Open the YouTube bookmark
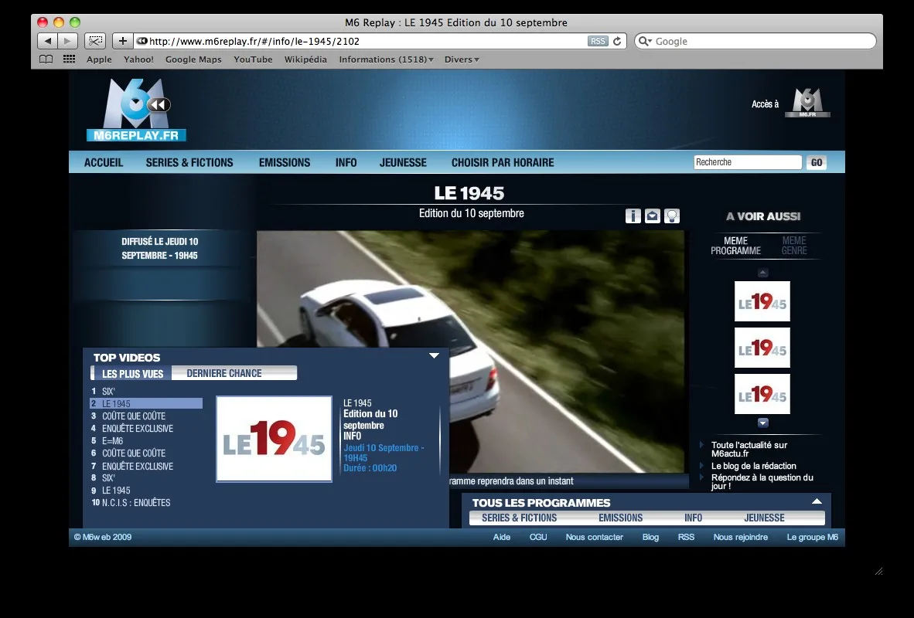This screenshot has height=618, width=914. click(253, 59)
